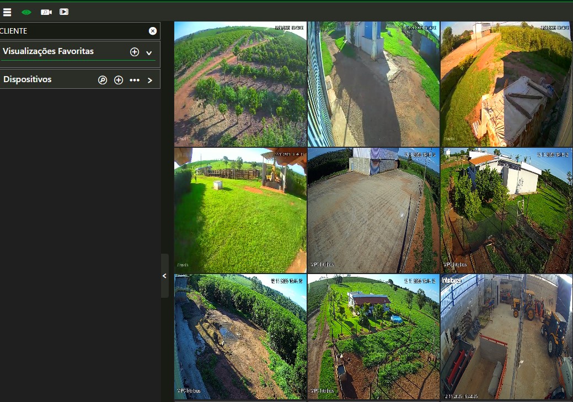Collapse the Visualizações Favoritas section
Image resolution: width=573 pixels, height=402 pixels.
(x=149, y=52)
